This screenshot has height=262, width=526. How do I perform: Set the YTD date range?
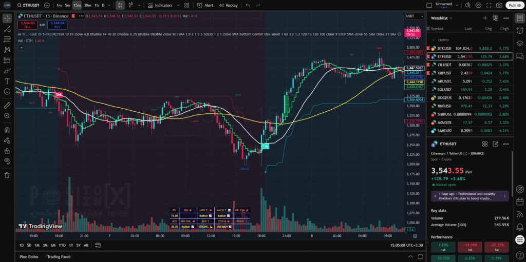coord(62,245)
